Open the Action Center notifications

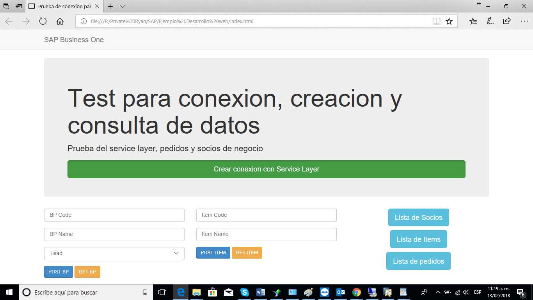coord(521,292)
